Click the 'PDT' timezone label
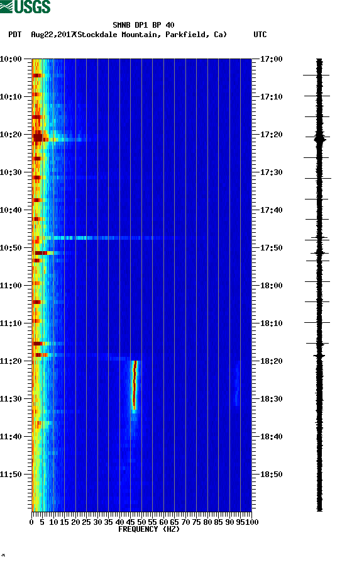The width and height of the screenshot is (347, 562). 14,35
